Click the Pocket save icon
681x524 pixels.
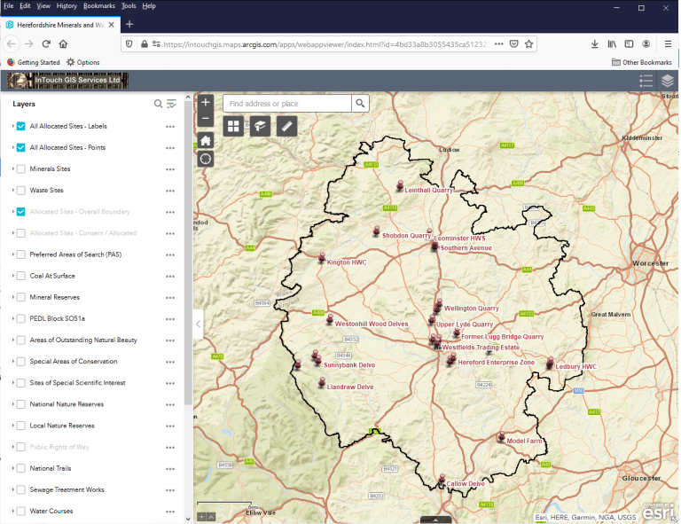click(513, 43)
